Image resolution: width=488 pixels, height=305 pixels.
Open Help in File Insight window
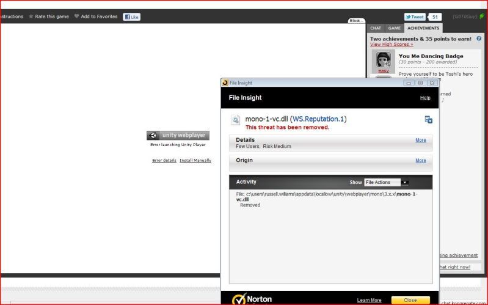point(425,98)
